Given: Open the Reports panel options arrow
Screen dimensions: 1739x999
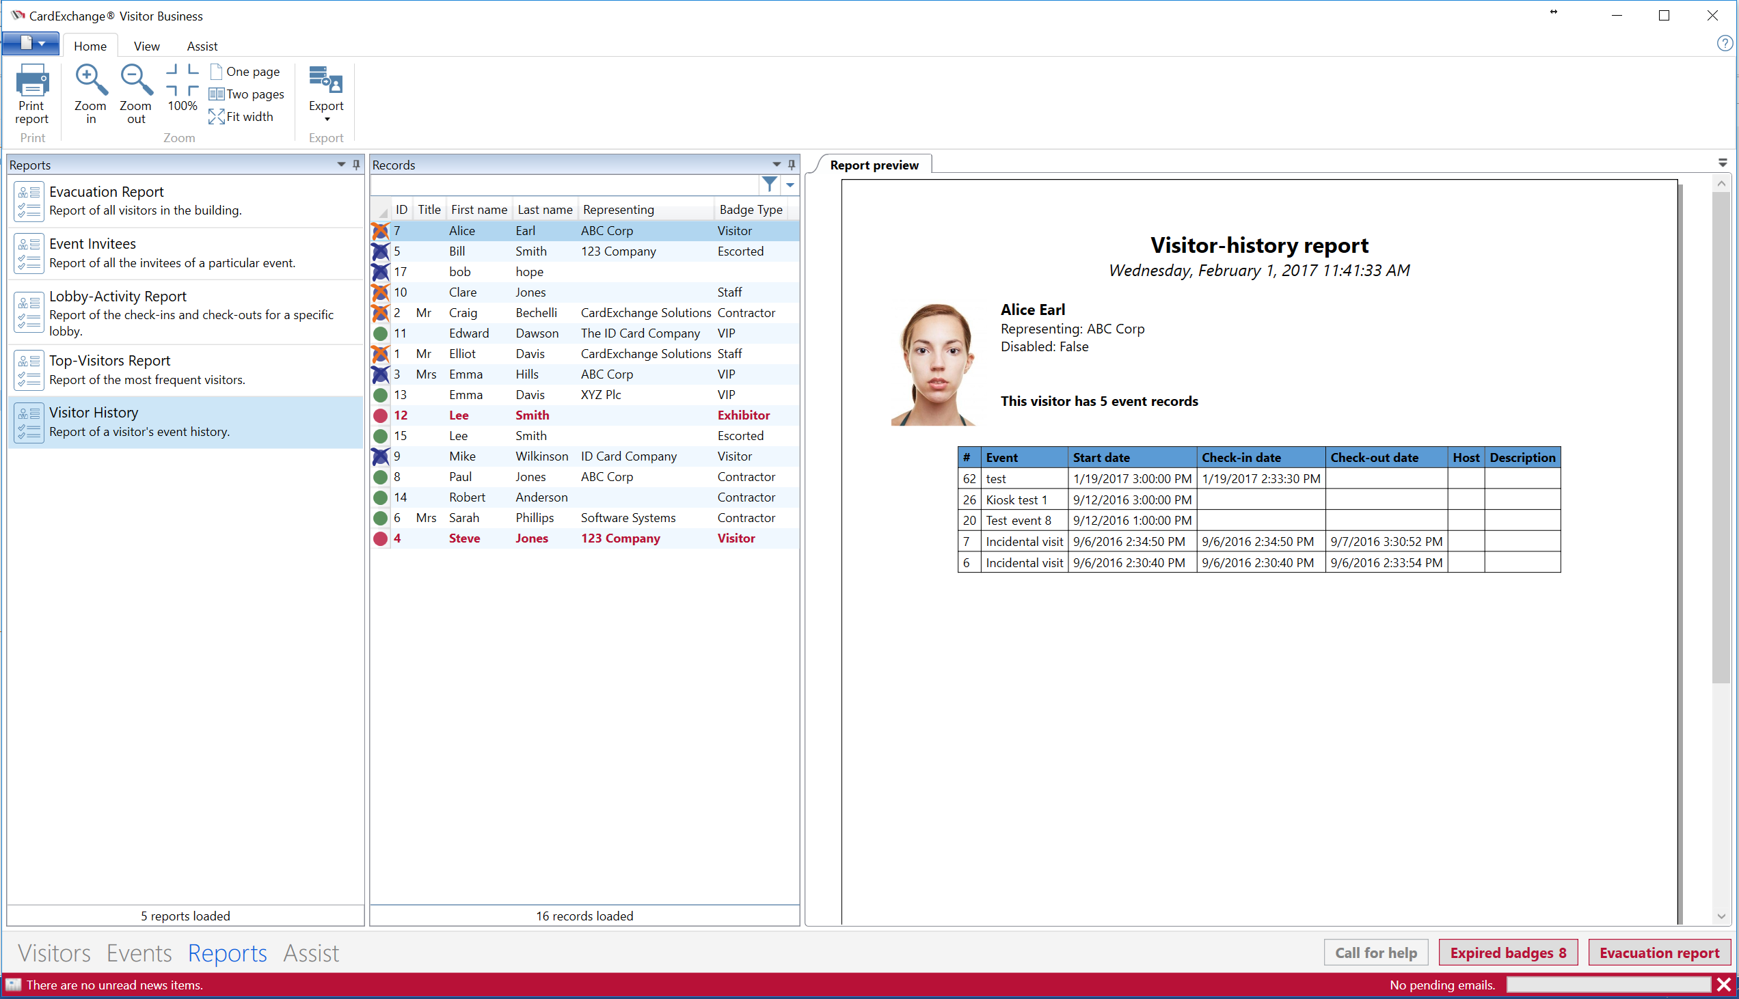Looking at the screenshot, I should pos(341,165).
